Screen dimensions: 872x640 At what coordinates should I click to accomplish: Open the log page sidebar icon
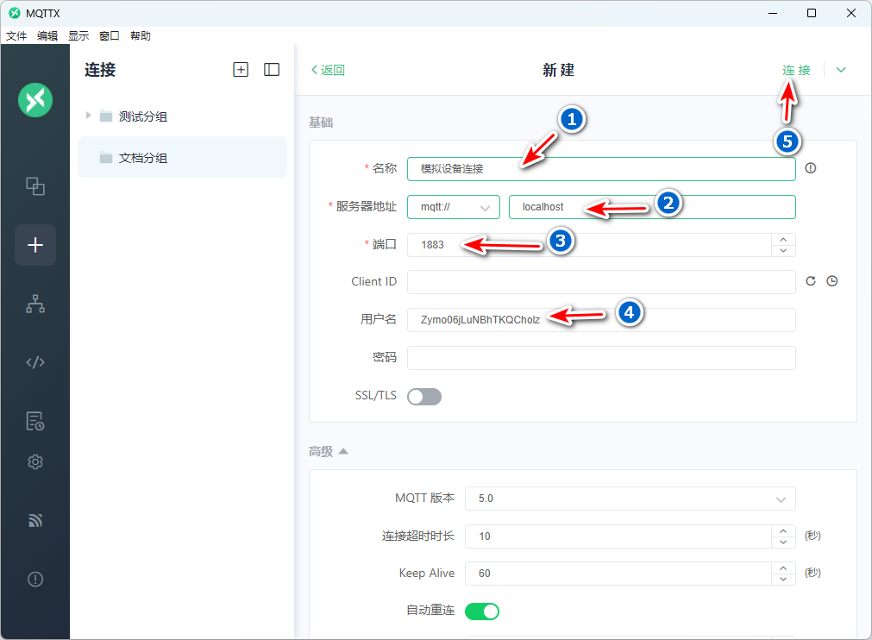pyautogui.click(x=35, y=421)
